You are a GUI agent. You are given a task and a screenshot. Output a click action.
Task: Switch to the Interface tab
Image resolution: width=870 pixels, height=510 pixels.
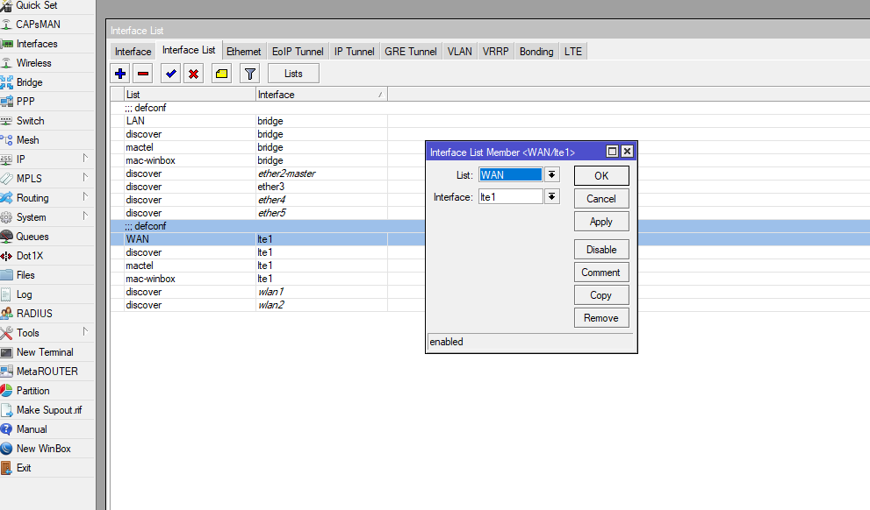click(x=133, y=52)
